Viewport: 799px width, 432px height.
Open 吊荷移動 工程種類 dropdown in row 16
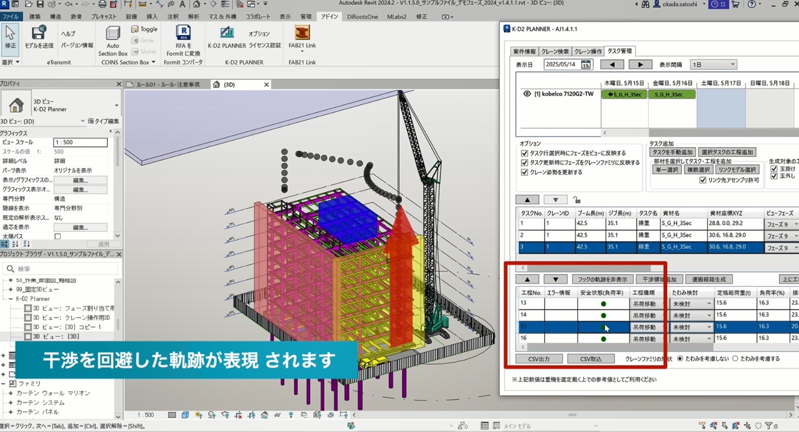click(x=648, y=339)
